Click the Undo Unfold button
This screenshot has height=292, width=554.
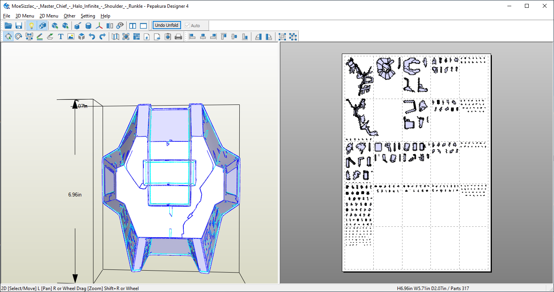(167, 25)
